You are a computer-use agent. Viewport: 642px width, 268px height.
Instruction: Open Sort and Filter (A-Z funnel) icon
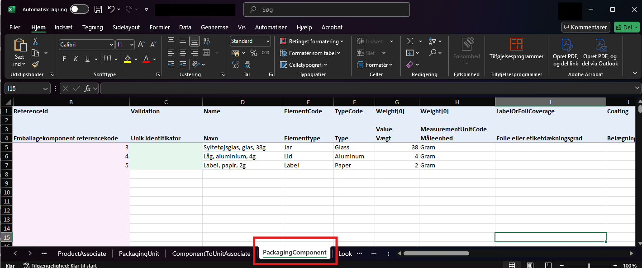point(432,41)
